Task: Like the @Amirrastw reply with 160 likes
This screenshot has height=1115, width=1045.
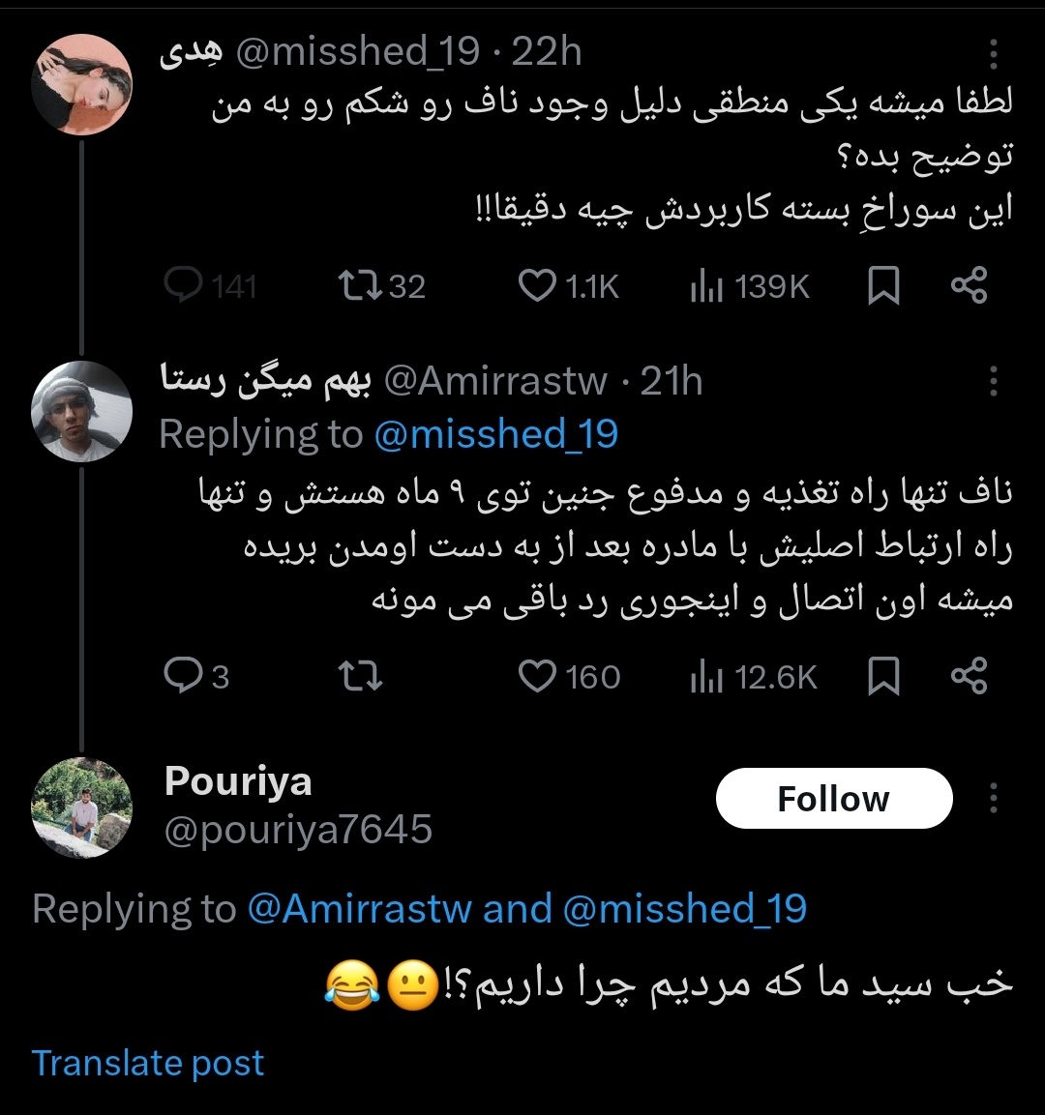Action: (x=538, y=676)
